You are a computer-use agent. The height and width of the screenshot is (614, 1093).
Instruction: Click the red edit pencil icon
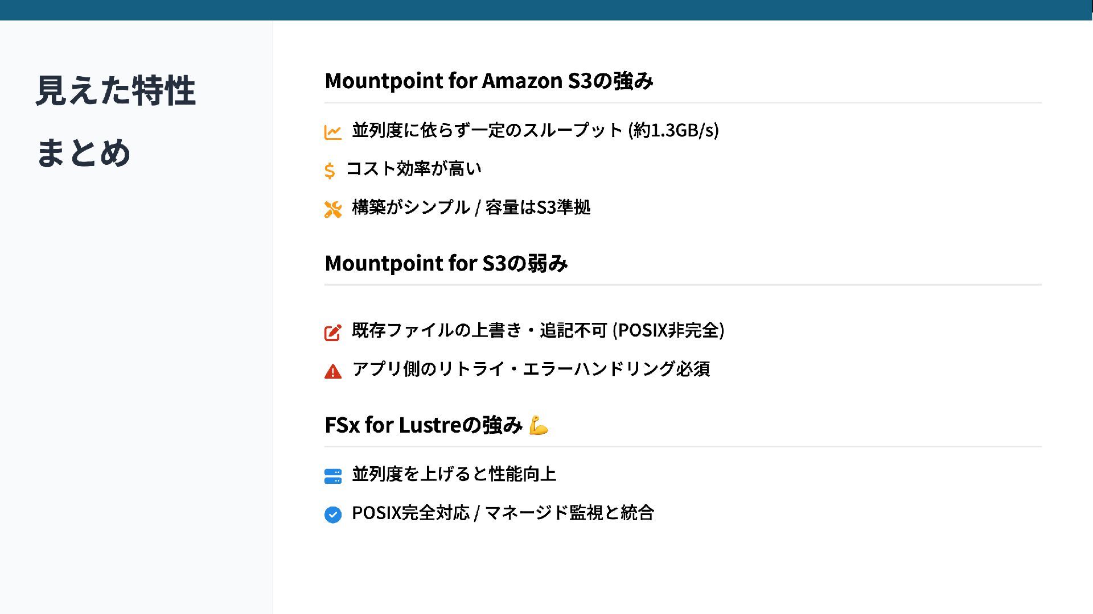332,332
